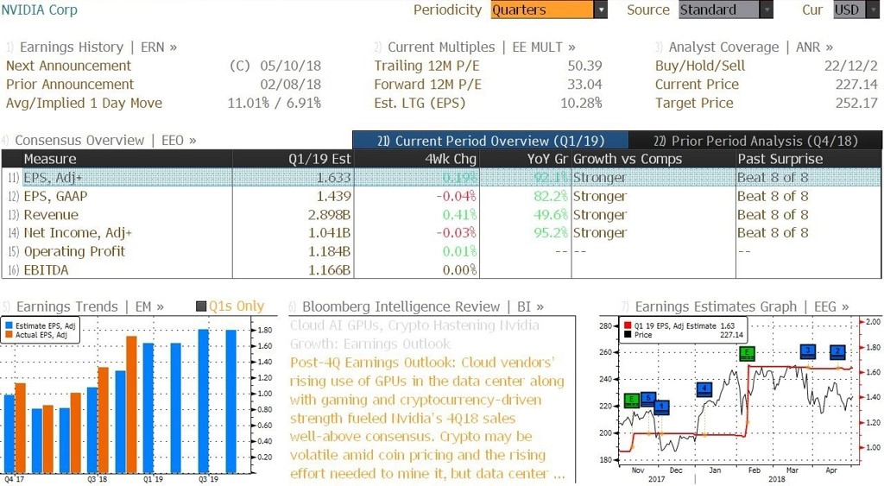
Task: Click blue marker 3 on estimates graph
Action: click(808, 351)
